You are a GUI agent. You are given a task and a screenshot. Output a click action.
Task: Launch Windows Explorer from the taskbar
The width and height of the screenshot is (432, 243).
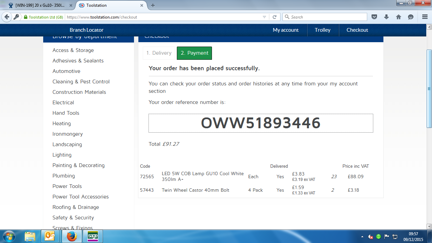30,236
